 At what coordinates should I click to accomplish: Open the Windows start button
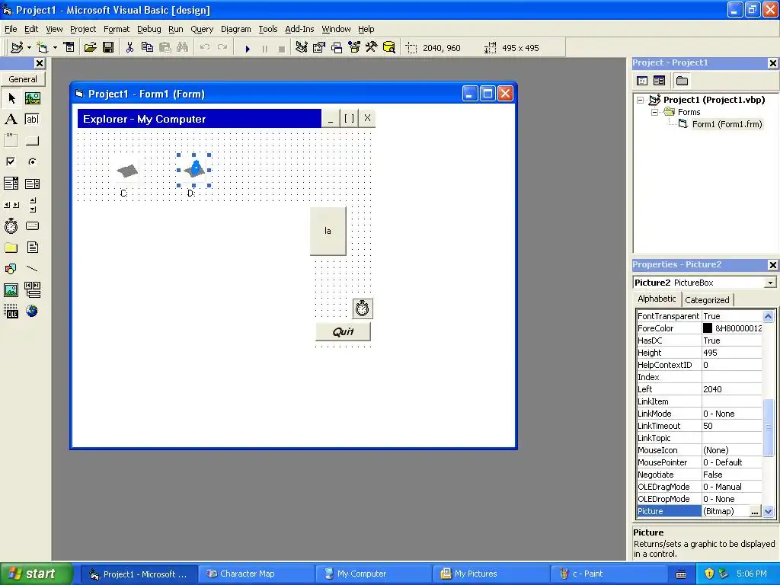click(35, 574)
